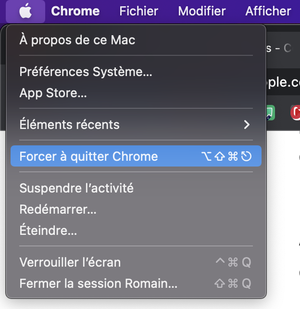
Task: Select Verrouiller l'écran
Action: [x=70, y=262]
